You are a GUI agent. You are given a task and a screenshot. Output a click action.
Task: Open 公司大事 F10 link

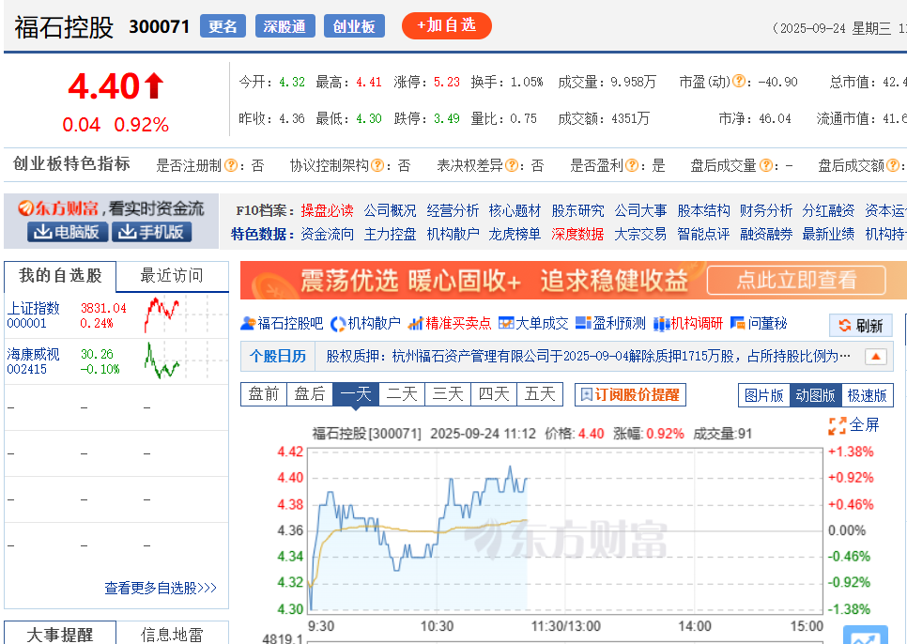click(x=640, y=210)
